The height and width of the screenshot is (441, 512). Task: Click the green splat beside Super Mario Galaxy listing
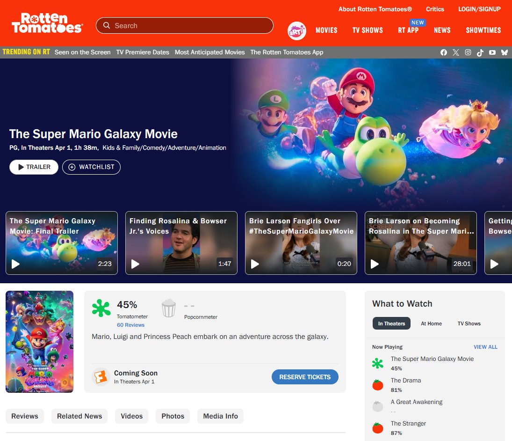pos(378,363)
